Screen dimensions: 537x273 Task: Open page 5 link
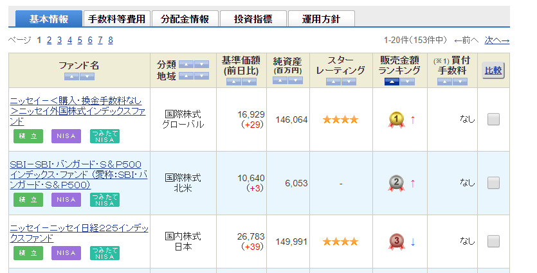coord(80,40)
